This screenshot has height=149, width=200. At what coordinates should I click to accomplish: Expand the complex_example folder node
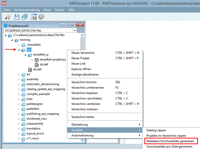pyautogui.click(x=19, y=94)
